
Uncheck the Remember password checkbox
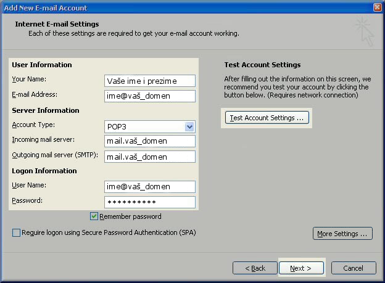94,216
